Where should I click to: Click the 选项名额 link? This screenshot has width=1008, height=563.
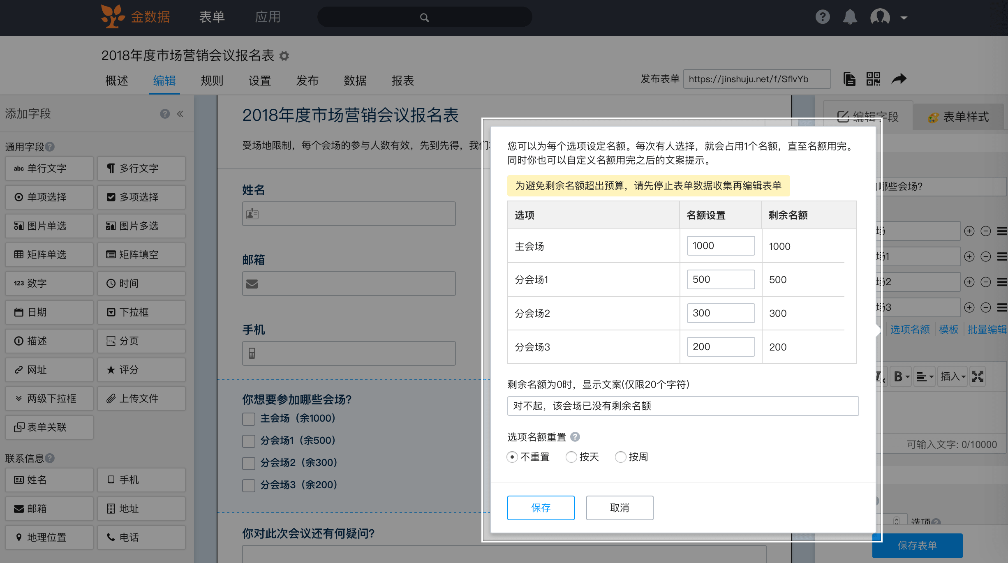point(910,329)
